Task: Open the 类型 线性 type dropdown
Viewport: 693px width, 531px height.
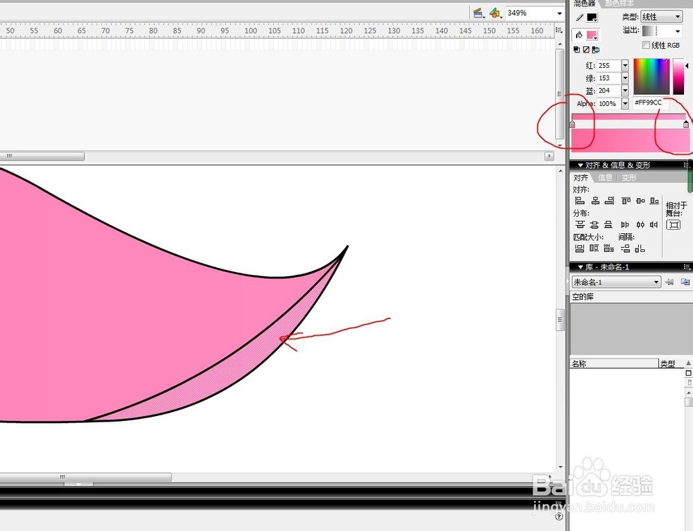Action: click(x=662, y=17)
